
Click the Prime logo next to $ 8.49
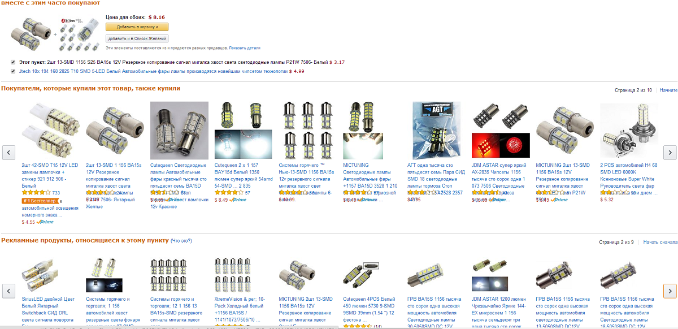238,200
